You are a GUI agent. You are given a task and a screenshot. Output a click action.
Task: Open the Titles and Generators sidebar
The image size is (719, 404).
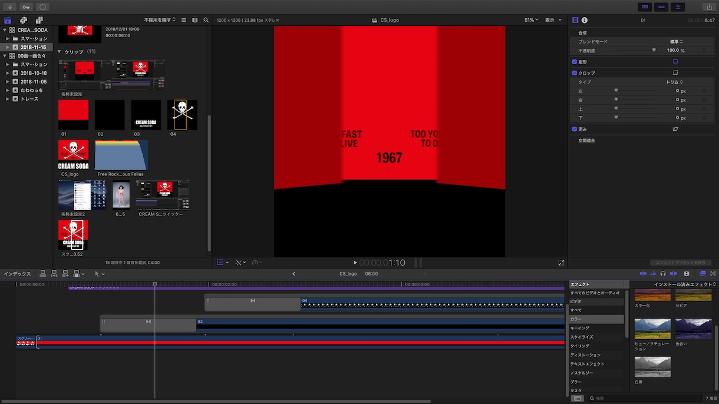(39, 20)
